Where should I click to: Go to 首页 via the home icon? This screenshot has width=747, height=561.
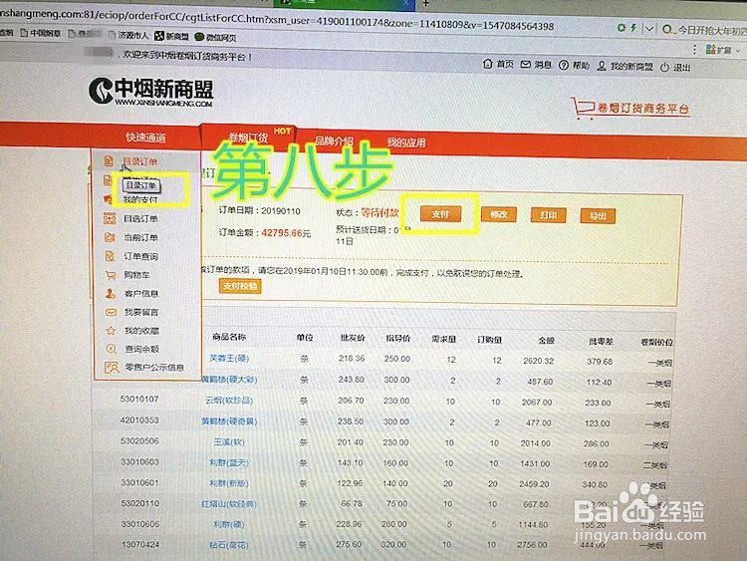487,64
